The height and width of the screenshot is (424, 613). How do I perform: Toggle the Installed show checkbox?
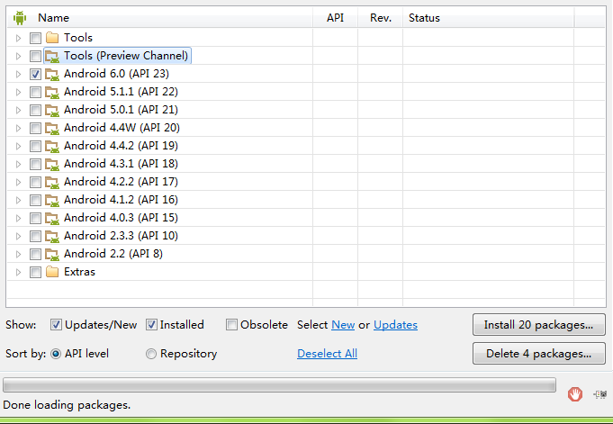coord(151,325)
